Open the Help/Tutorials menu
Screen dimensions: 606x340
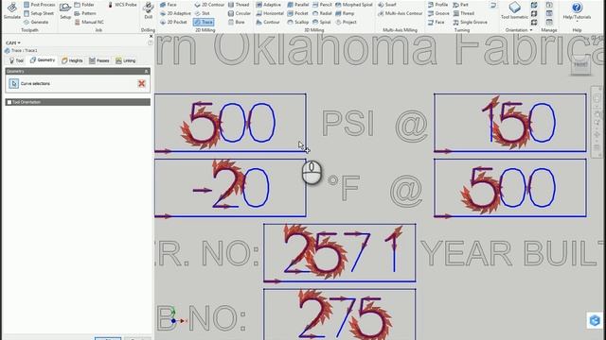point(577,10)
